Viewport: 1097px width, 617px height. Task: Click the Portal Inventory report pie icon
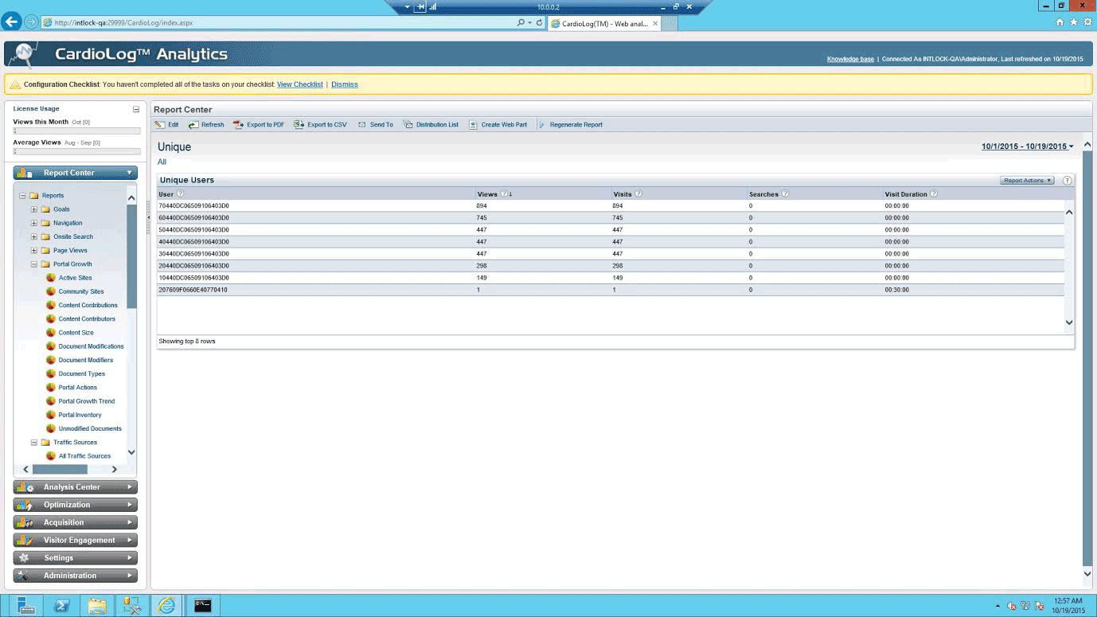pos(51,415)
